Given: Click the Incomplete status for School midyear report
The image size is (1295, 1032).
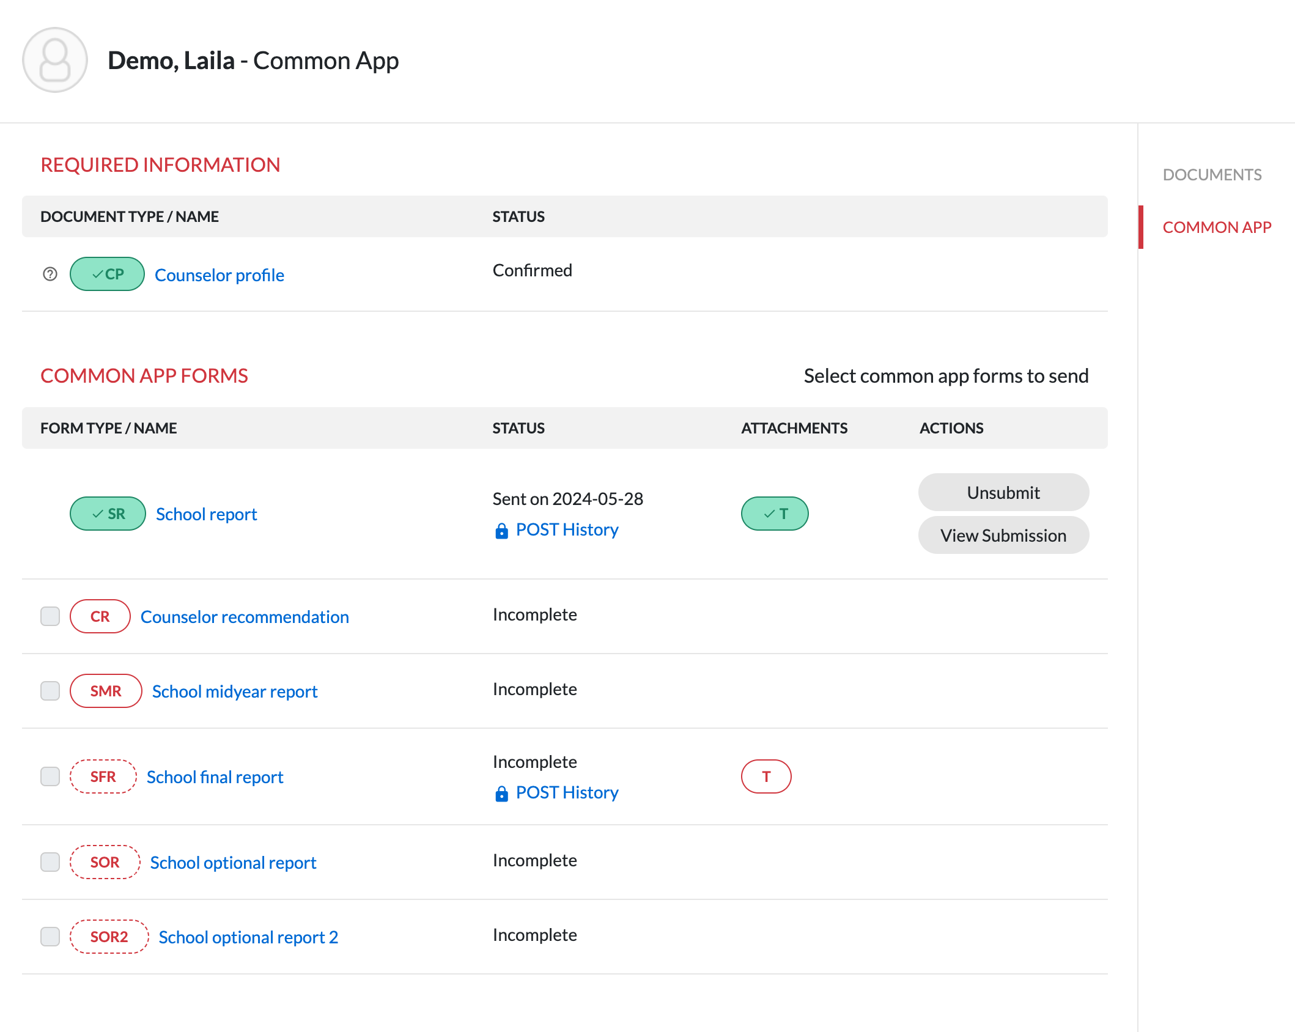Looking at the screenshot, I should click(535, 689).
